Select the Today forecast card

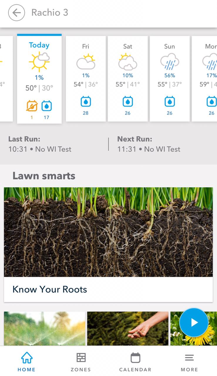click(x=39, y=79)
